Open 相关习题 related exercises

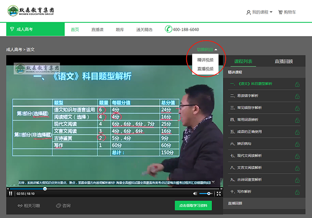[x=29, y=206]
